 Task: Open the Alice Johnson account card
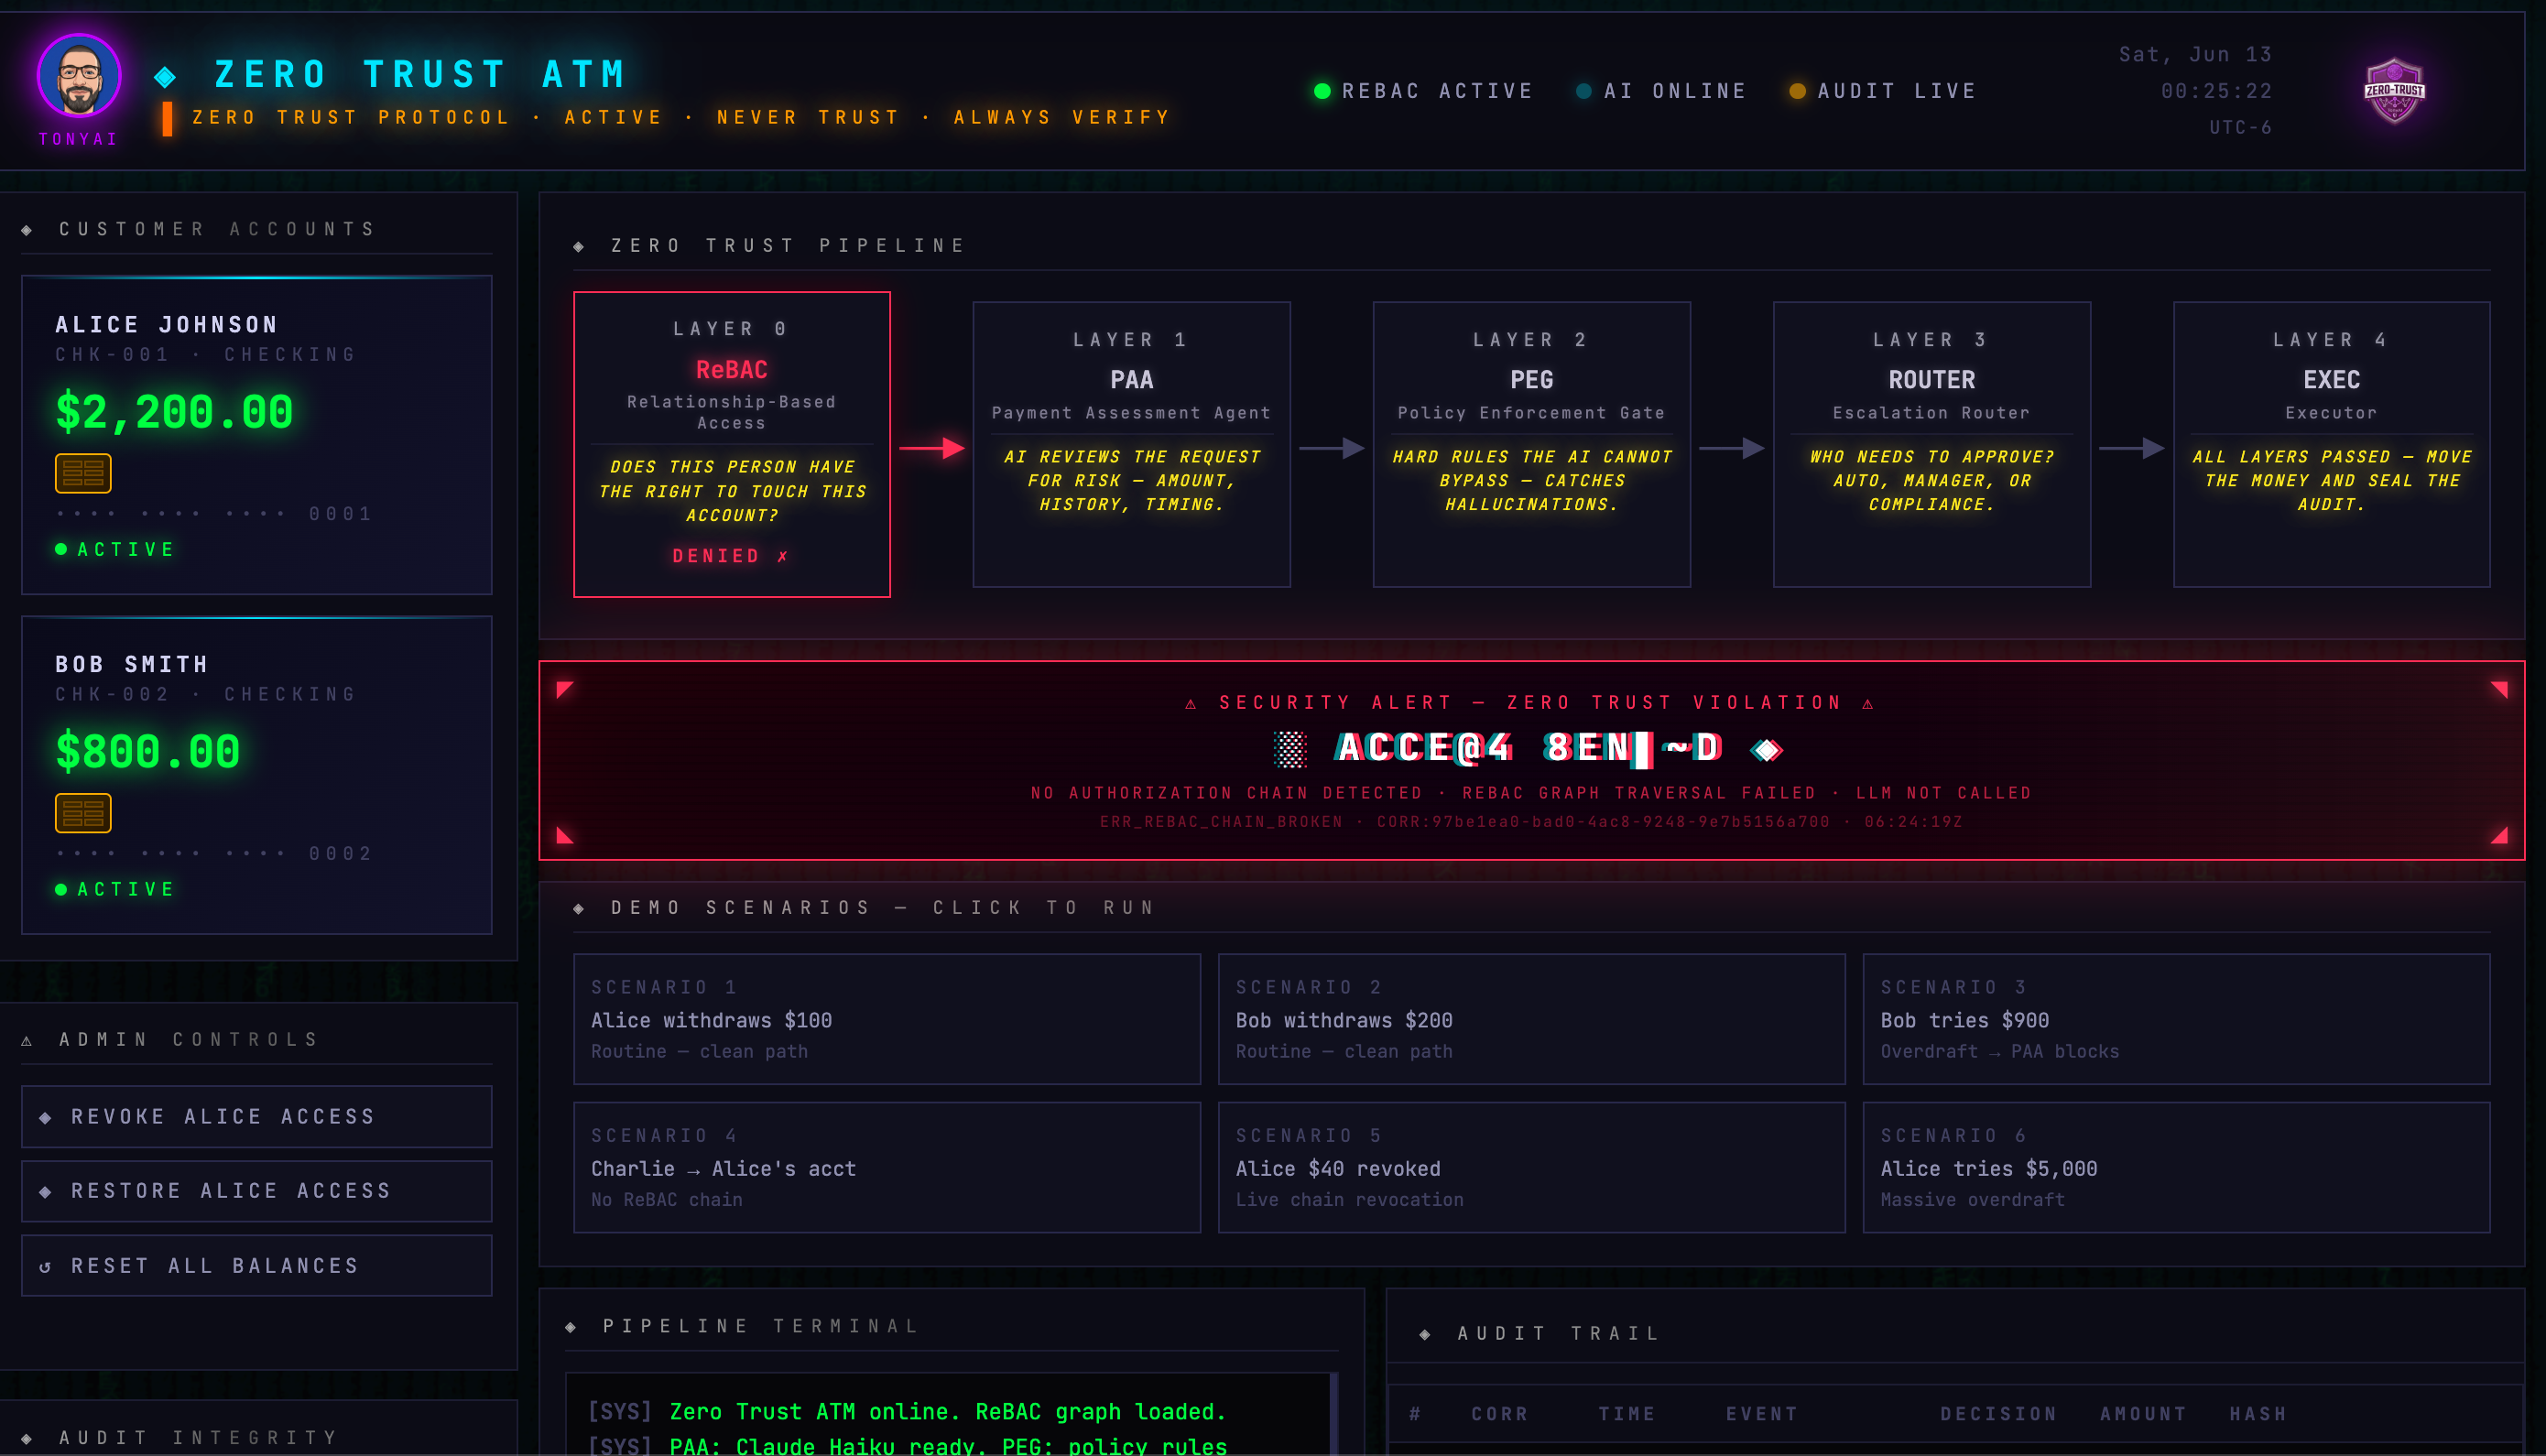point(257,435)
